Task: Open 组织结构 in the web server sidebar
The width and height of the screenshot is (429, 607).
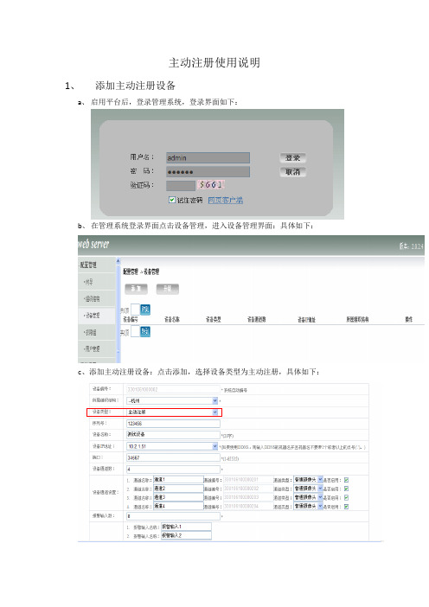Action: click(92, 299)
